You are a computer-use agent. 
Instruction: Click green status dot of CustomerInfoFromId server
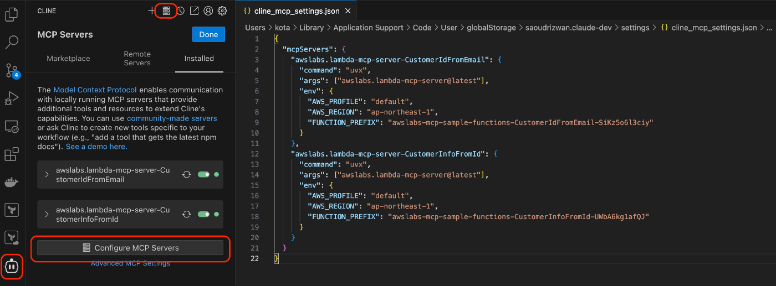(x=216, y=214)
